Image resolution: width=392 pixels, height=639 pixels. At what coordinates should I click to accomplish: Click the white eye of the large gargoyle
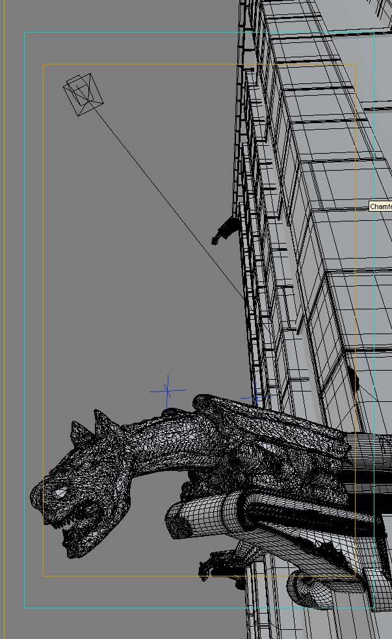click(x=60, y=494)
